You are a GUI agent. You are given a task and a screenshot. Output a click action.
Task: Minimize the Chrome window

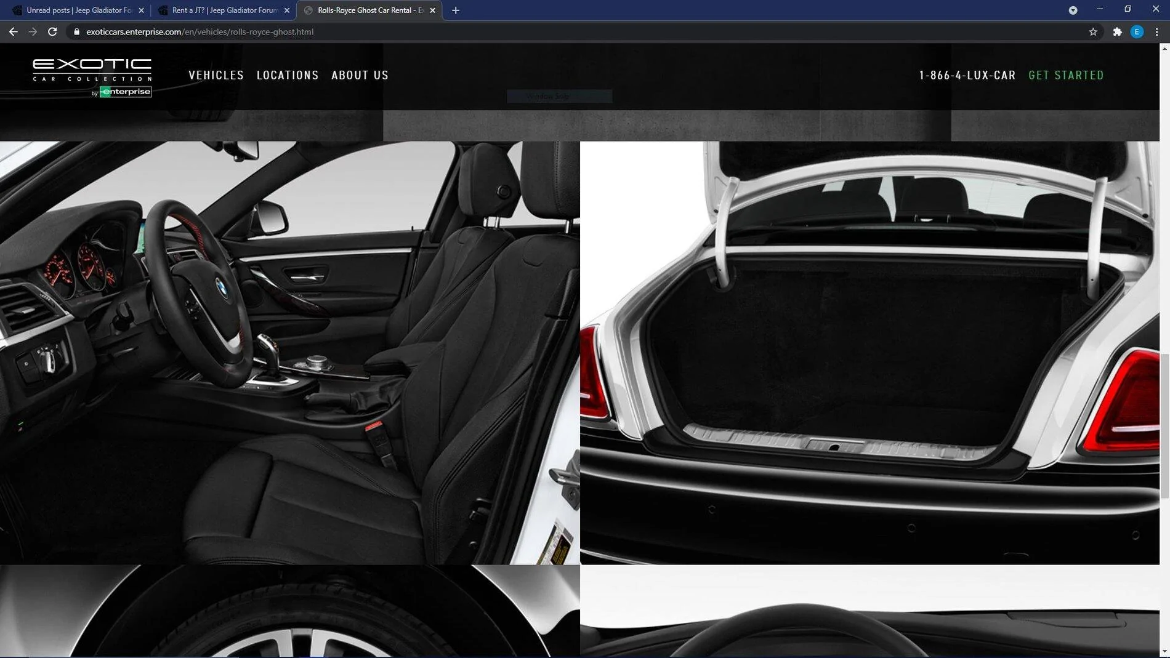click(1100, 9)
